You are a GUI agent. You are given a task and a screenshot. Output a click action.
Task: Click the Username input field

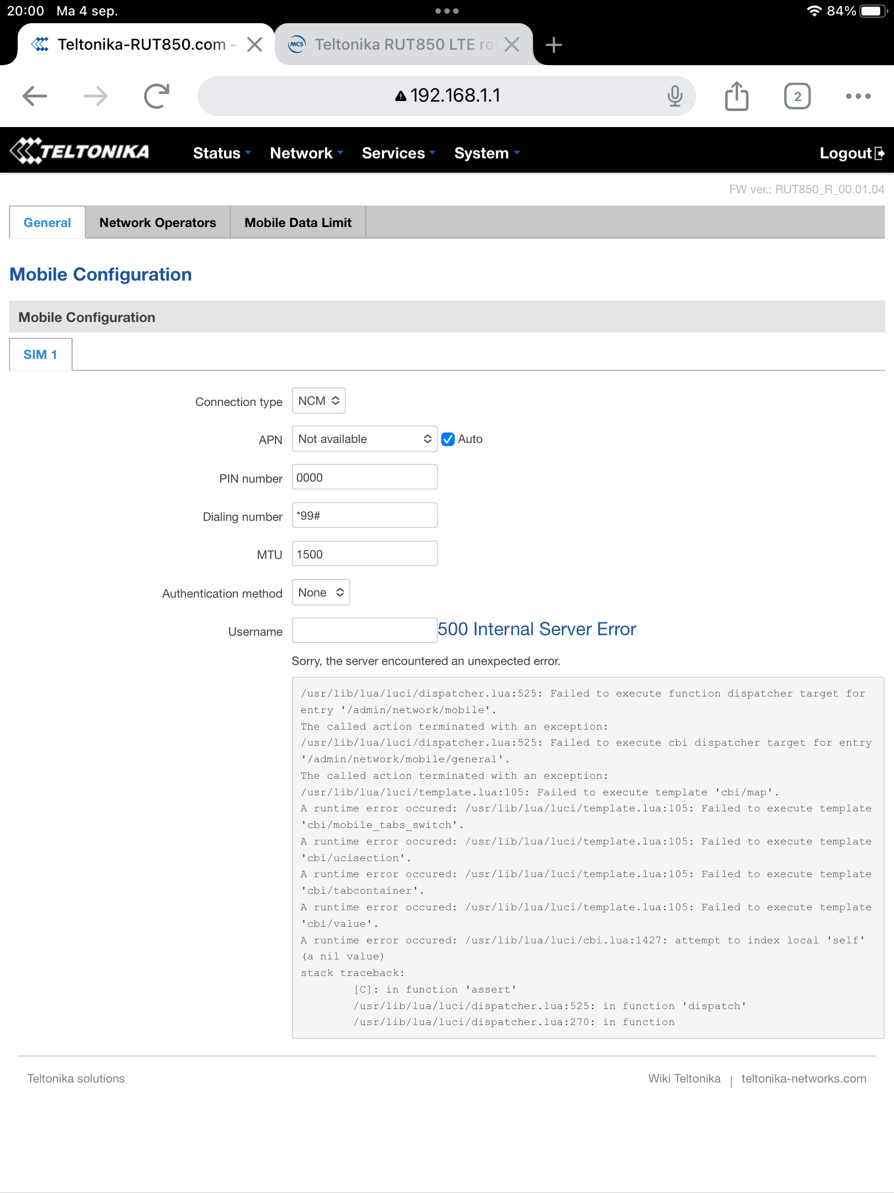[x=364, y=630]
